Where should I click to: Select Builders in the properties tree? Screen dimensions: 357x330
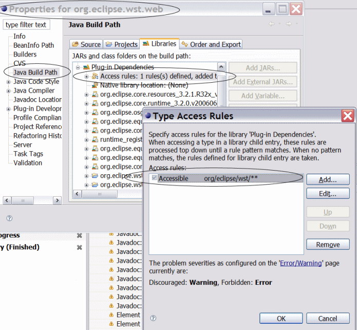pos(25,54)
